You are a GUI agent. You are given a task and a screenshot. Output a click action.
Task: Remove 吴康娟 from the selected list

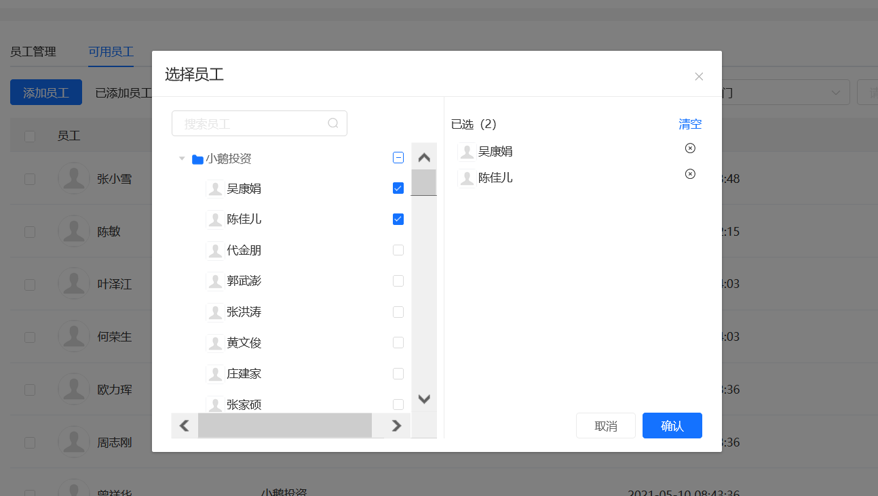[690, 148]
